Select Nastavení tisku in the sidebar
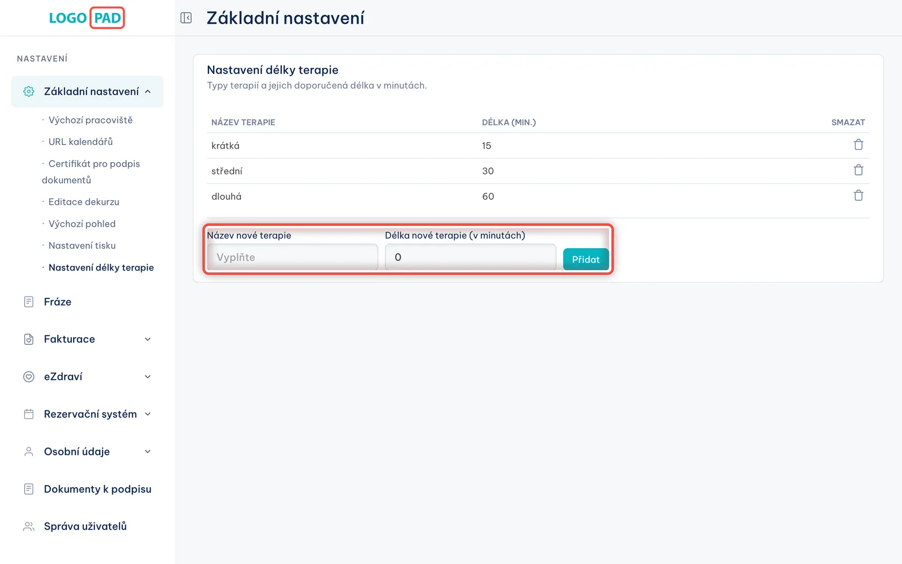Image resolution: width=902 pixels, height=564 pixels. 82,245
